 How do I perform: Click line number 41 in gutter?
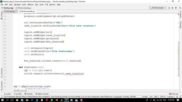click(x=5, y=86)
